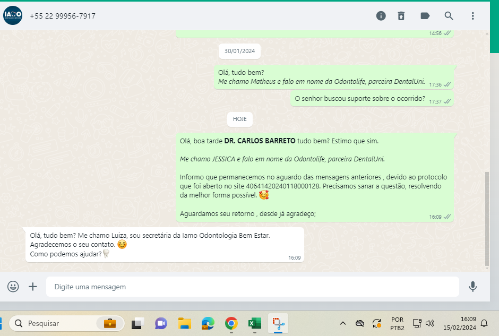Image resolution: width=499 pixels, height=336 pixels.
Task: Open the clock showing 15/02/2024
Action: (x=460, y=323)
